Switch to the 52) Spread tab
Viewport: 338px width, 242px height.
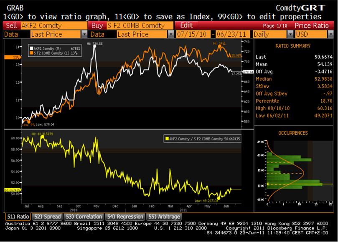click(x=47, y=217)
